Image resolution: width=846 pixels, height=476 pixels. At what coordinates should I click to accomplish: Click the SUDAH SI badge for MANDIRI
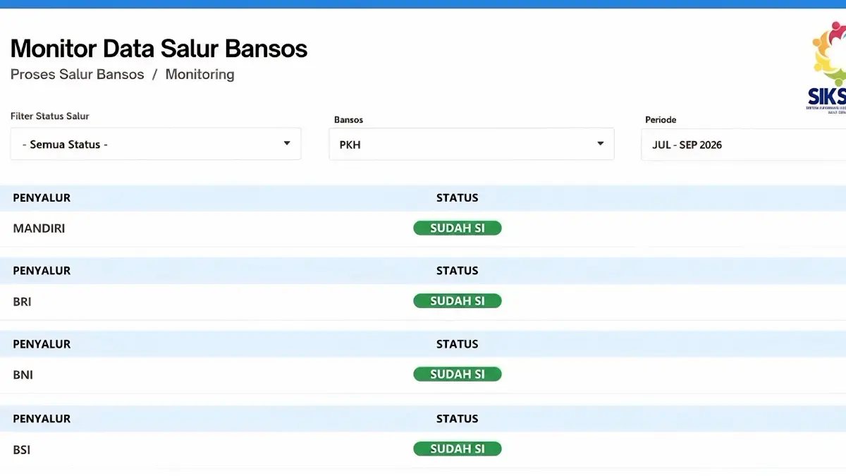pos(458,228)
